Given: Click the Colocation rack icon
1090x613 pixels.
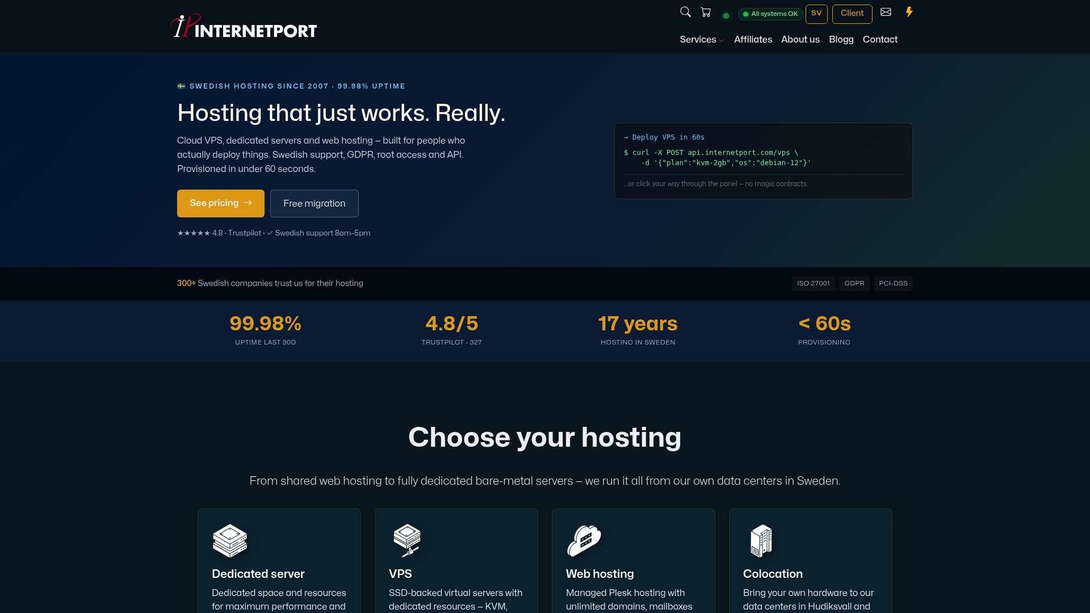Looking at the screenshot, I should (x=761, y=540).
